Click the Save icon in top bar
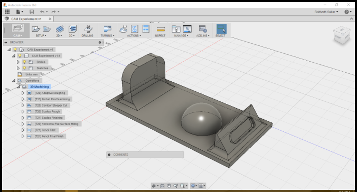Image resolution: width=357 pixels, height=192 pixels. pyautogui.click(x=32, y=12)
